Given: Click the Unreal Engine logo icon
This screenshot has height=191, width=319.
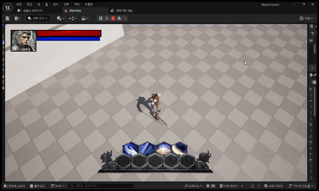Looking at the screenshot, I should pos(8,8).
